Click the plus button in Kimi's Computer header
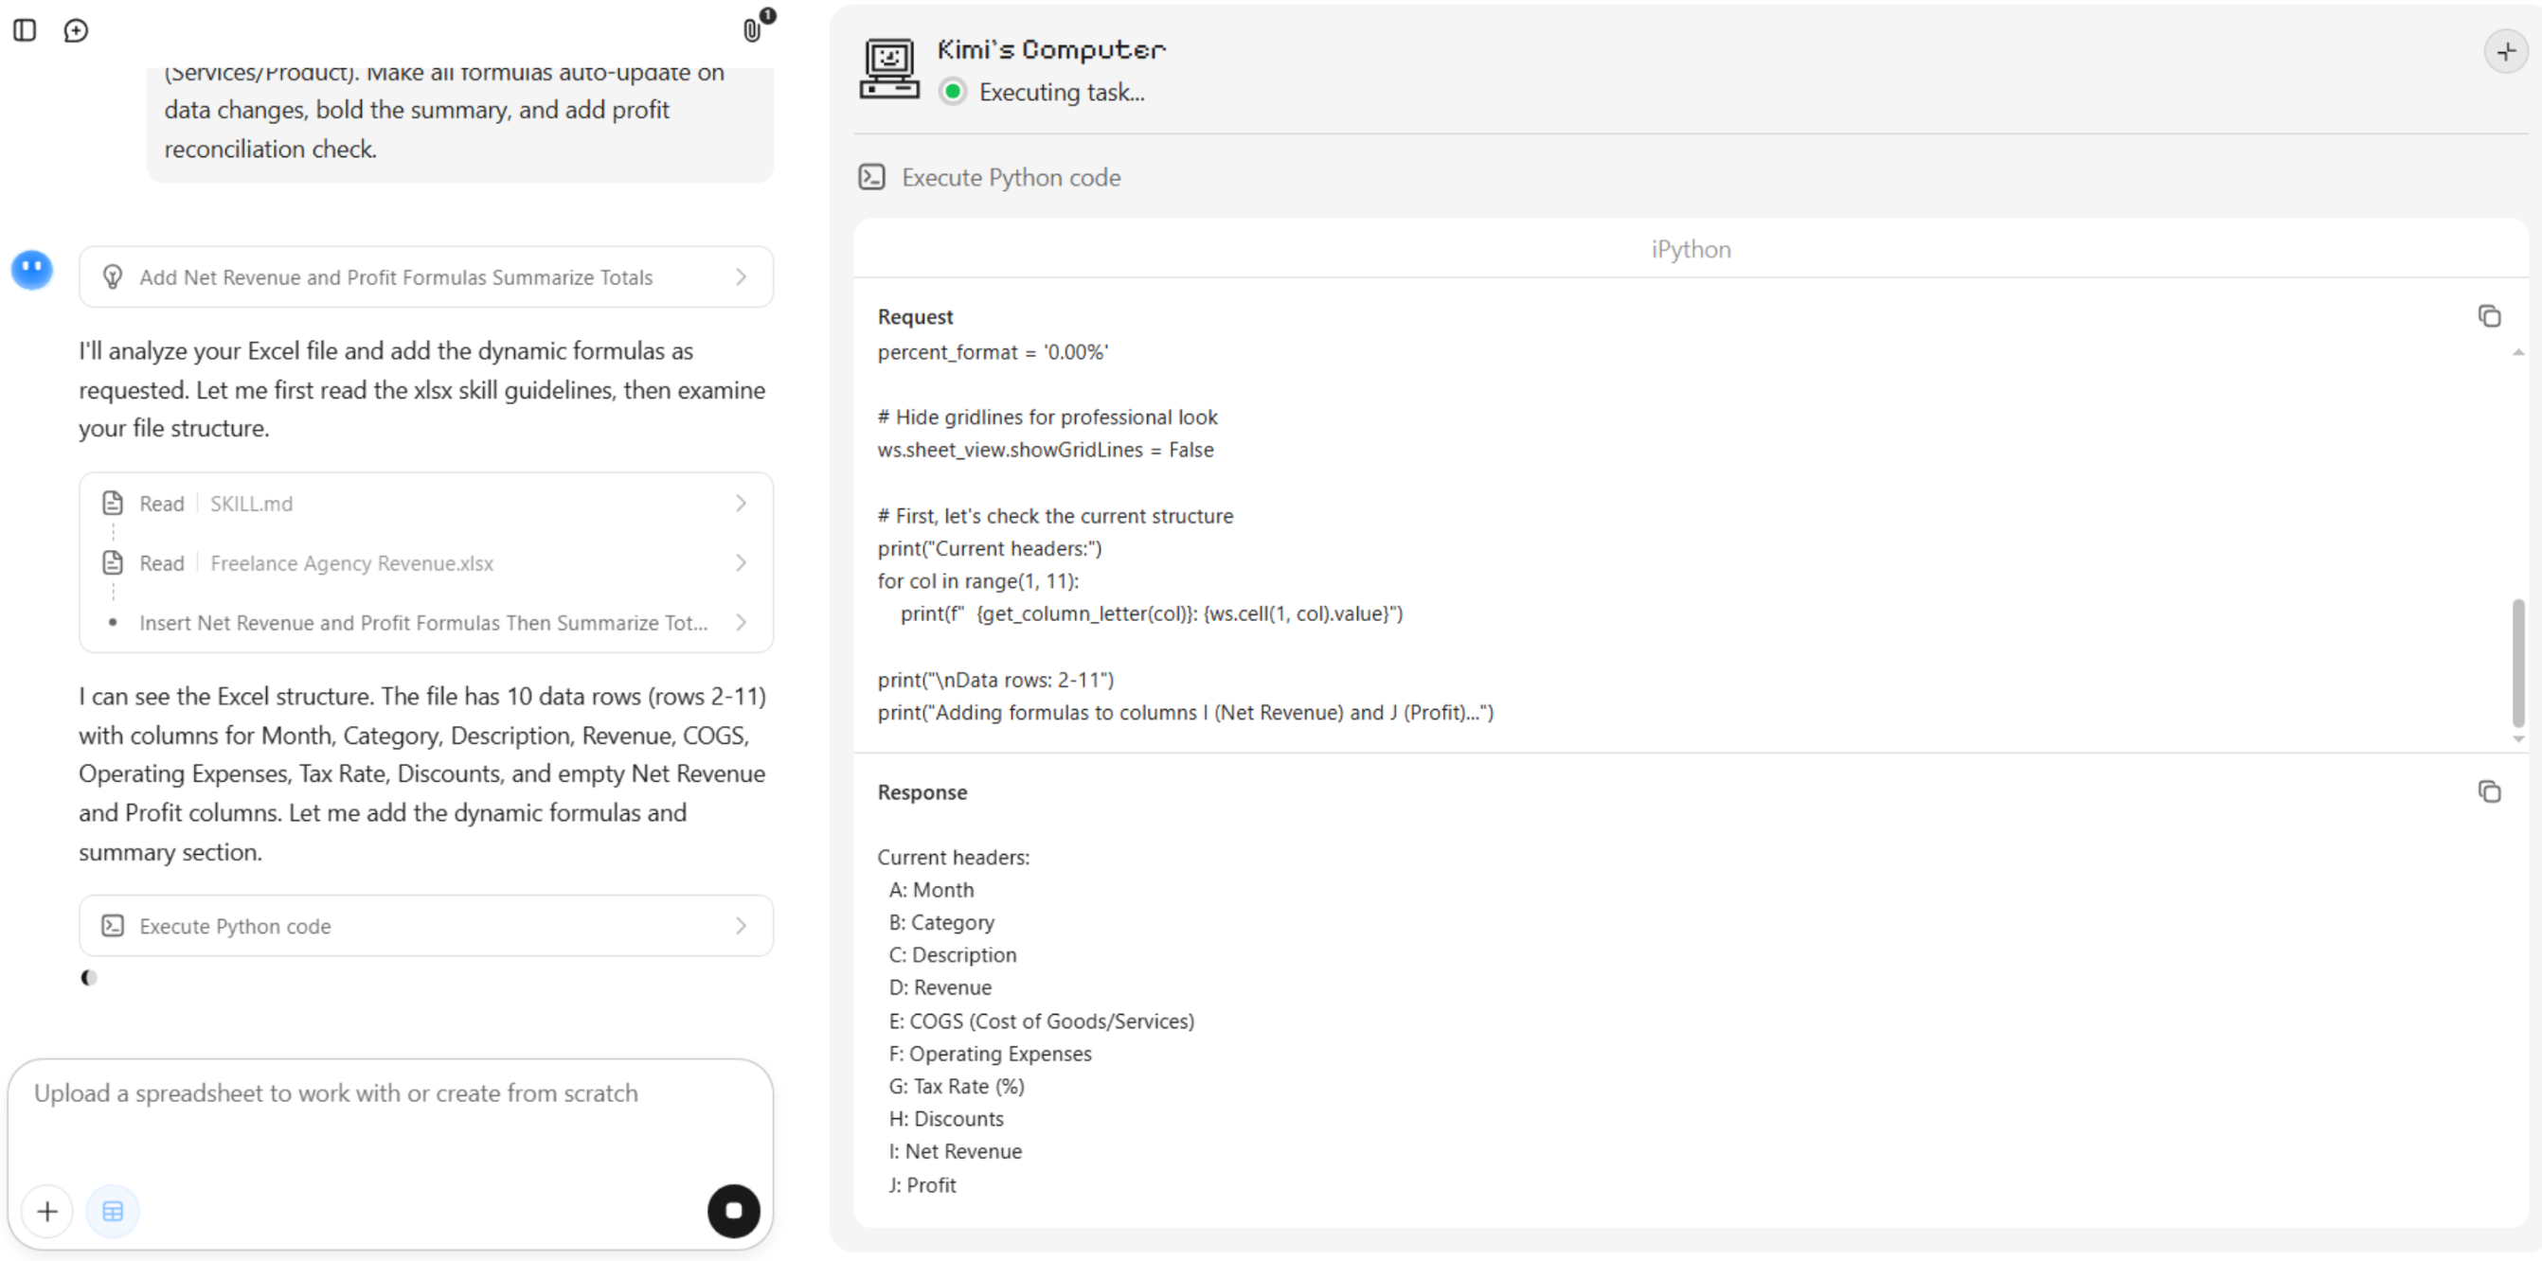2542x1261 pixels. (x=2504, y=51)
